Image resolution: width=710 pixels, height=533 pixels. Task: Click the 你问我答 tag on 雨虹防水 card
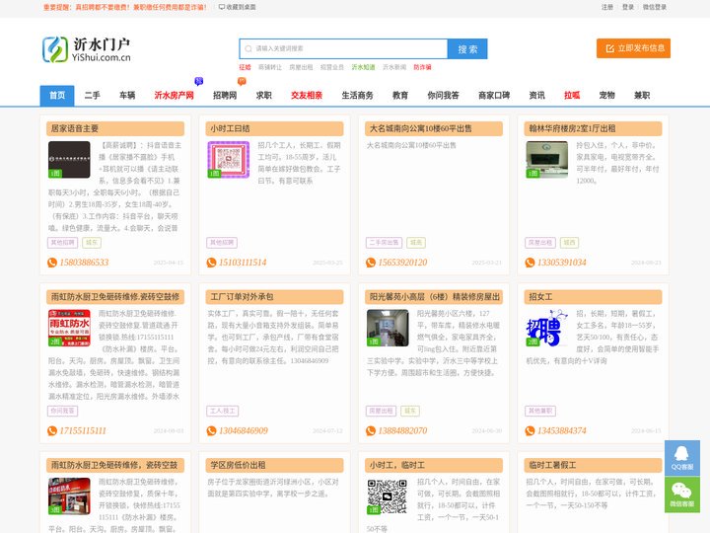[x=62, y=411]
